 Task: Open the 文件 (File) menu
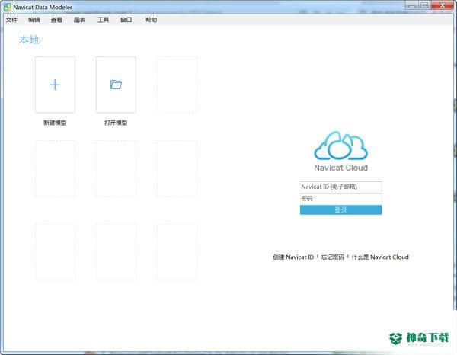coord(11,20)
